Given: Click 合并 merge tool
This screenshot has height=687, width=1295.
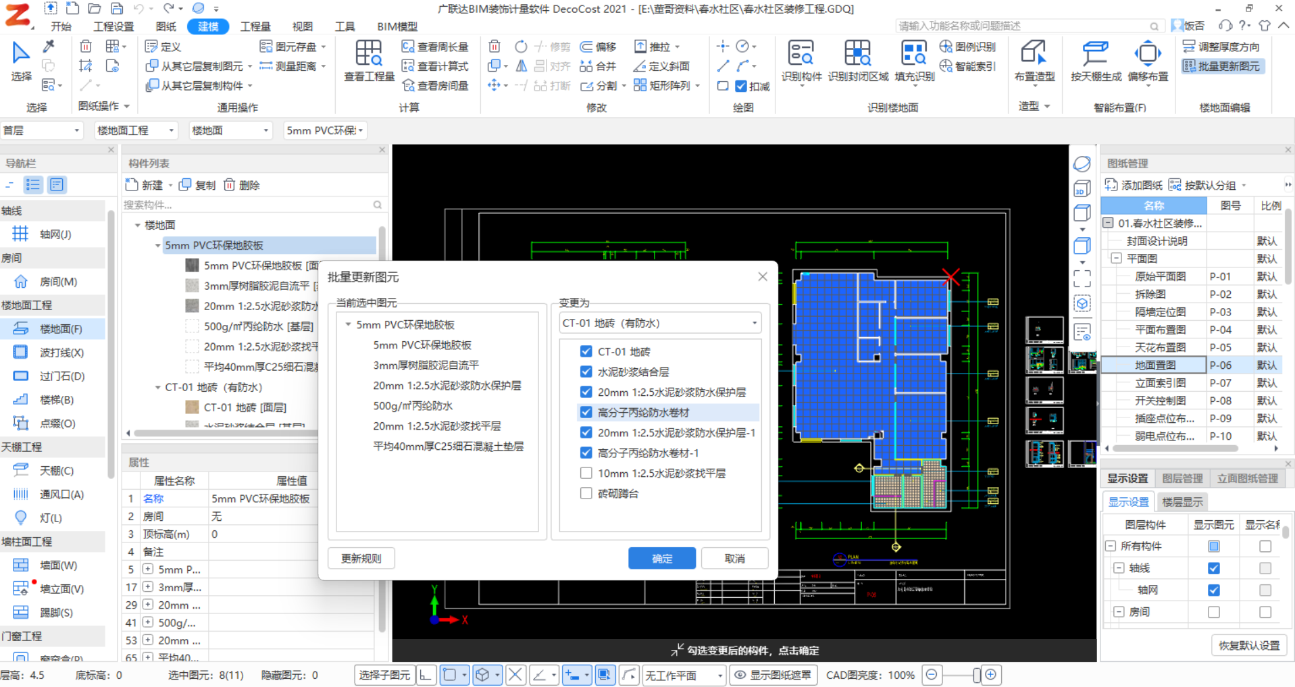Looking at the screenshot, I should pos(599,66).
